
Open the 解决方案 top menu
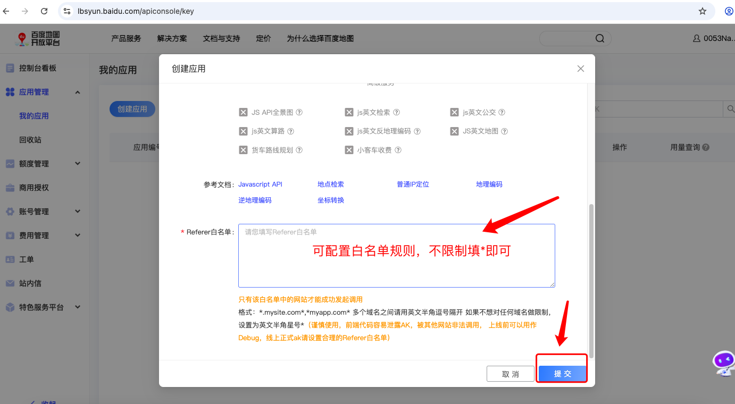tap(172, 38)
